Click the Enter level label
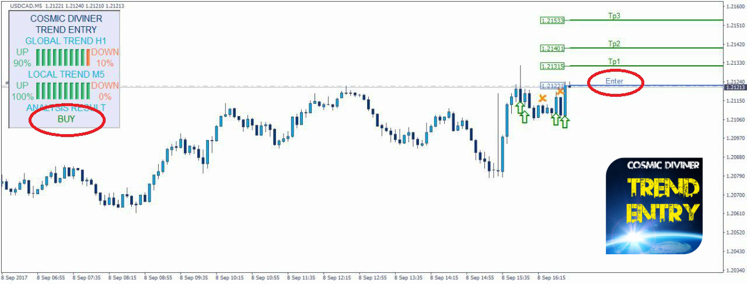Screen dimensions: 747x284 coord(615,81)
